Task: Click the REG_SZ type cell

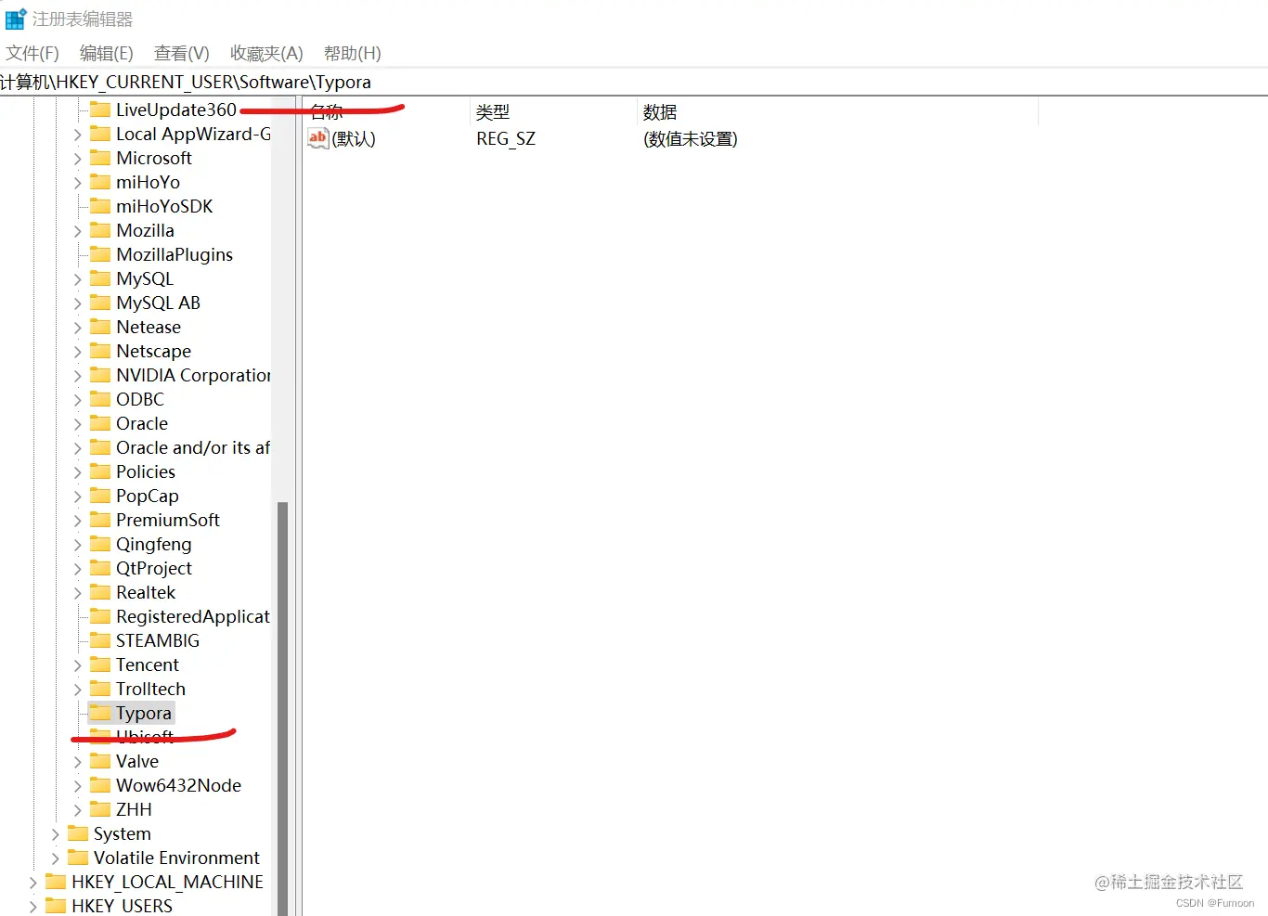Action: [506, 139]
